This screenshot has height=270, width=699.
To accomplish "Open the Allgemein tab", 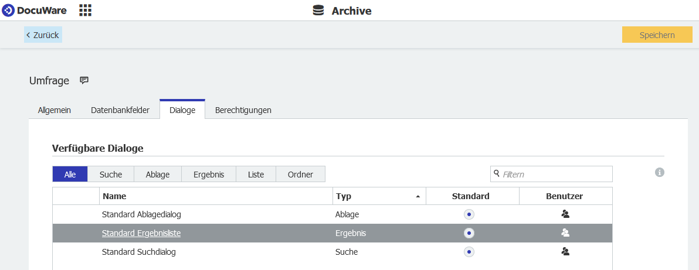I will [x=55, y=110].
